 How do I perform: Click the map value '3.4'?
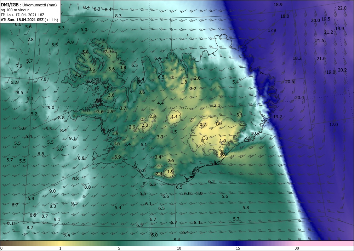[x=158, y=157]
